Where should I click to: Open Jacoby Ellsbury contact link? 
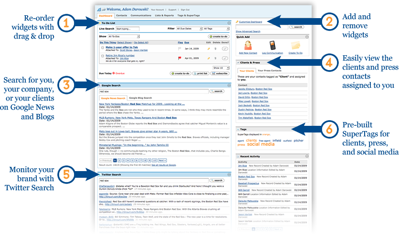pos(246,89)
